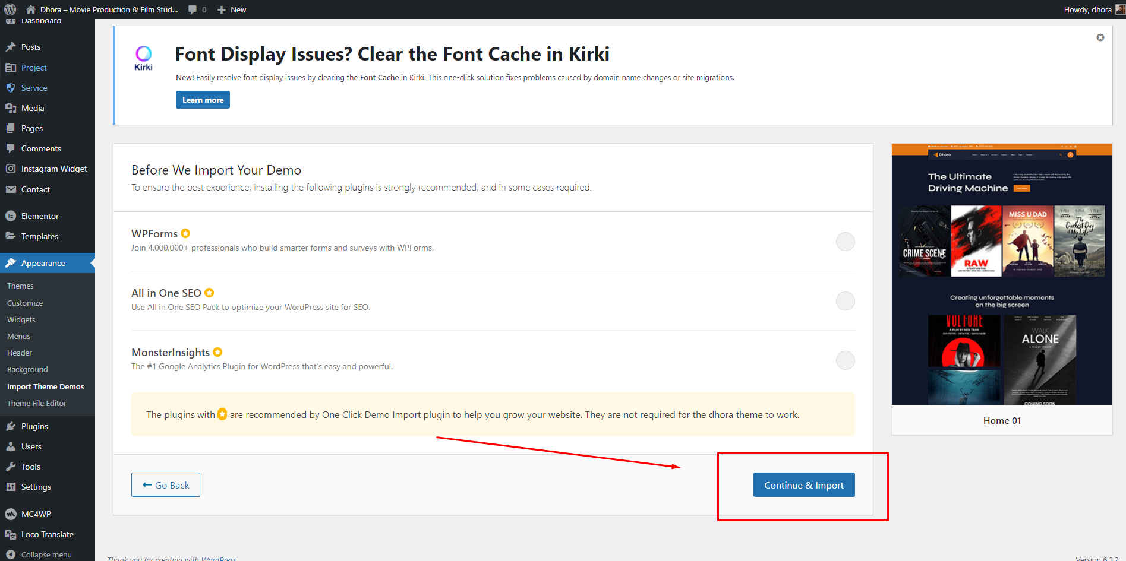Select Customize under Appearance

click(x=25, y=303)
